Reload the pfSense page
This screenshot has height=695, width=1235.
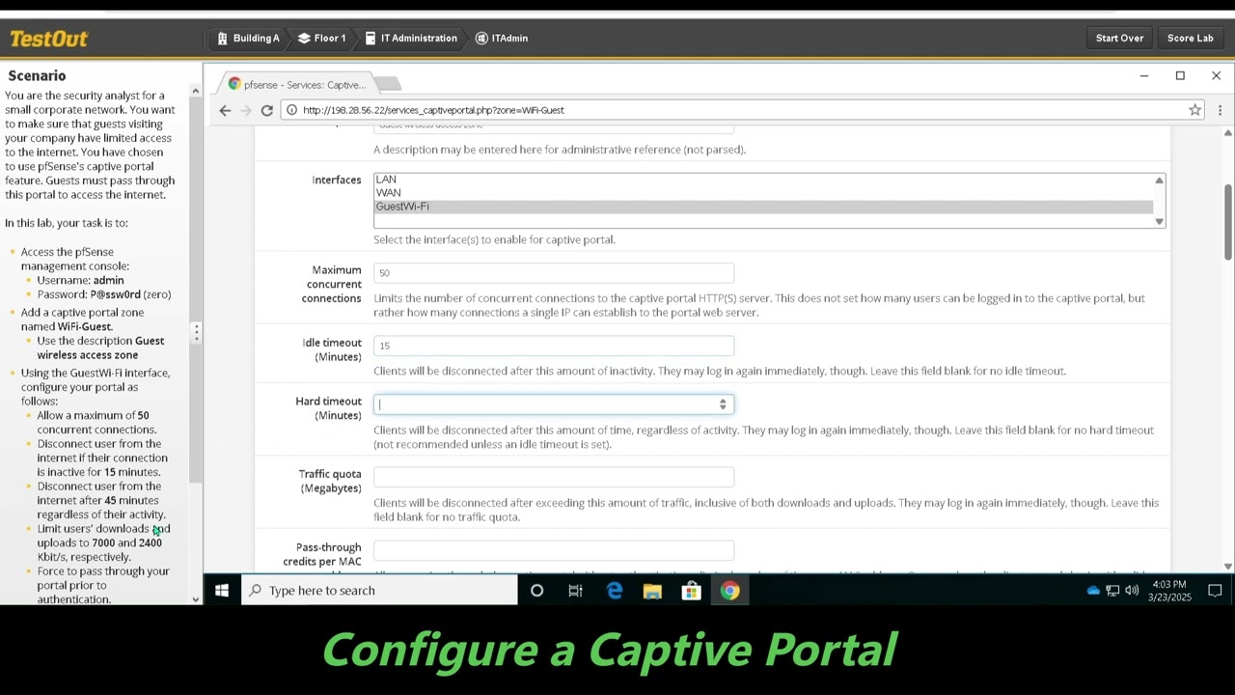click(266, 110)
